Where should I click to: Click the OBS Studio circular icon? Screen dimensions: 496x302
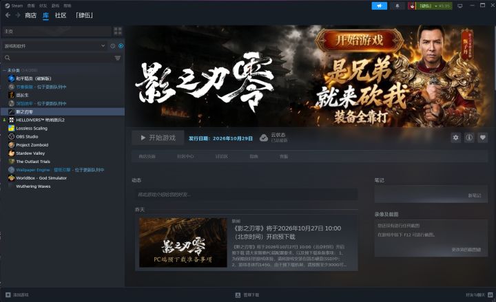pos(12,136)
